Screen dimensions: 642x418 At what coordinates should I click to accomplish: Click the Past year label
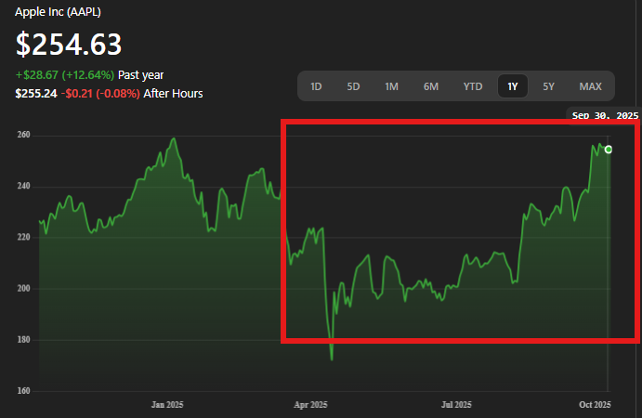pos(141,75)
